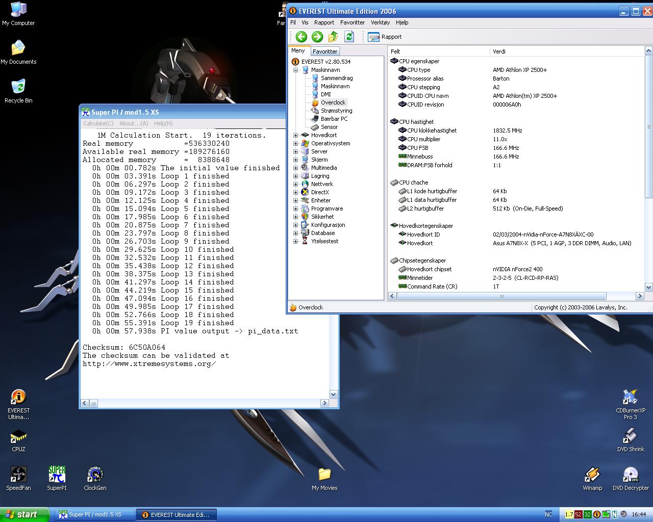Select Overclock item in the tree
653x522 pixels.
pos(333,102)
